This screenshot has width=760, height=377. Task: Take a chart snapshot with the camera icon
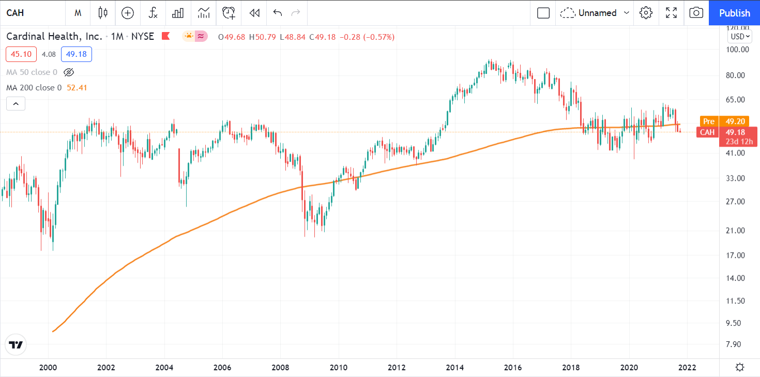pyautogui.click(x=696, y=13)
